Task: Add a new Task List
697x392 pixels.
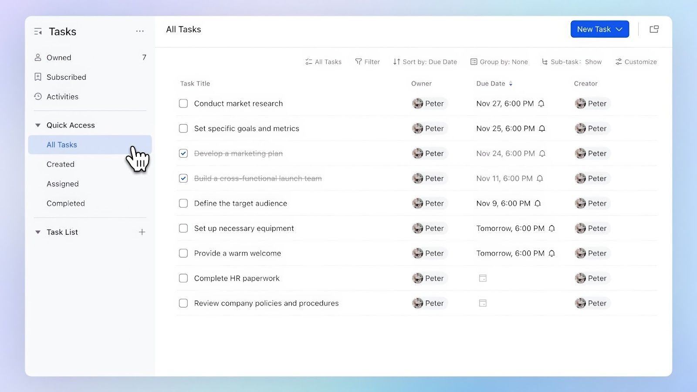Action: pyautogui.click(x=142, y=232)
